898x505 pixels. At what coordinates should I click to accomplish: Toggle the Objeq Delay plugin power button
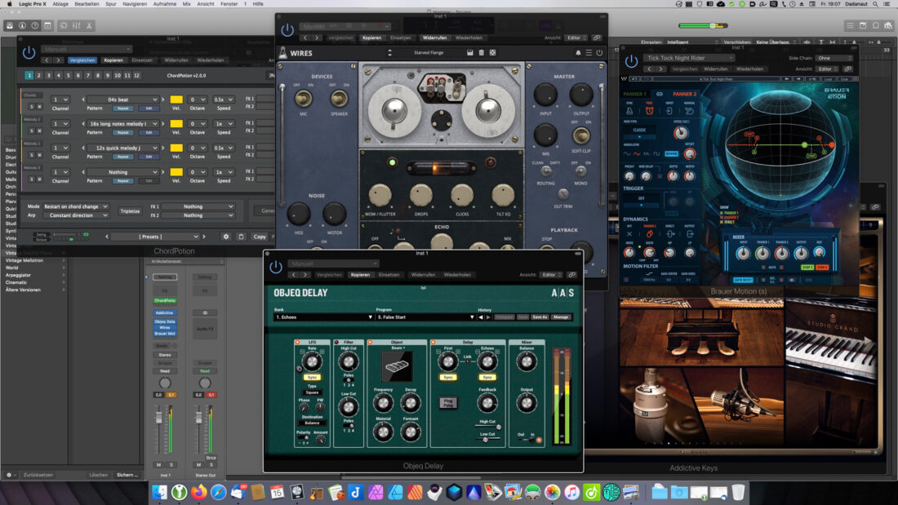[276, 267]
